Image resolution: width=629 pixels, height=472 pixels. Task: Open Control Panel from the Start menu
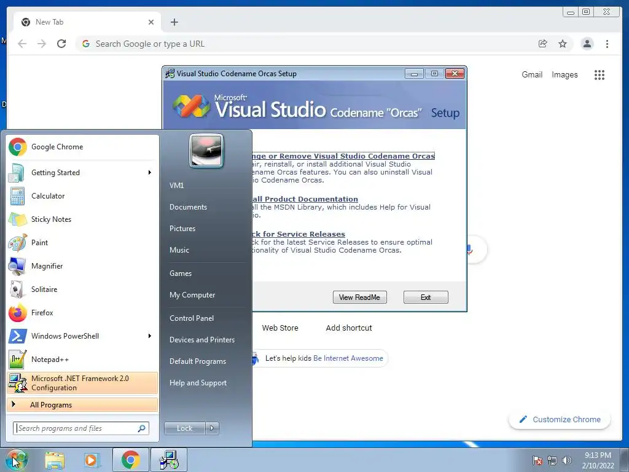[x=192, y=318]
